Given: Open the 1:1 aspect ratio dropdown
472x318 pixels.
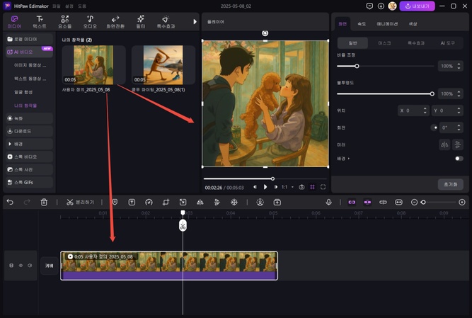Looking at the screenshot, I should [287, 187].
